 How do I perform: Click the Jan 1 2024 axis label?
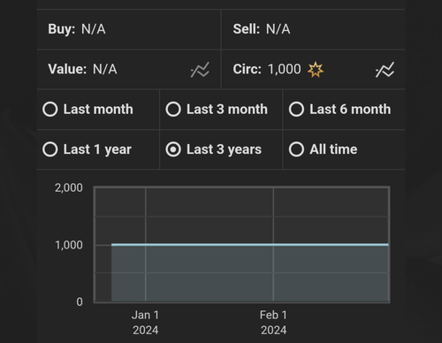(x=145, y=323)
